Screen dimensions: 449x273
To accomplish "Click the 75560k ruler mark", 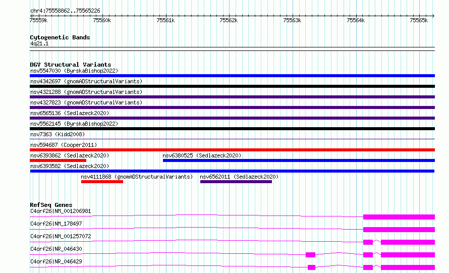I will point(102,20).
